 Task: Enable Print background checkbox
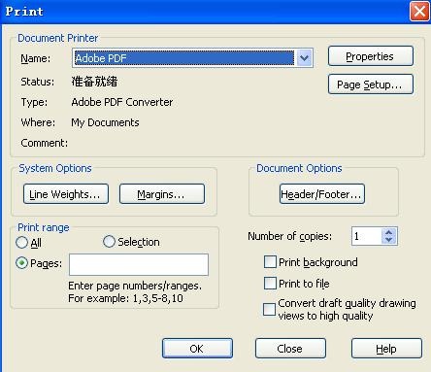[270, 262]
